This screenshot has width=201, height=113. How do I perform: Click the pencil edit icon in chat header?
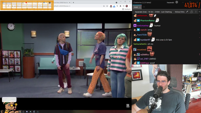coord(187,12)
